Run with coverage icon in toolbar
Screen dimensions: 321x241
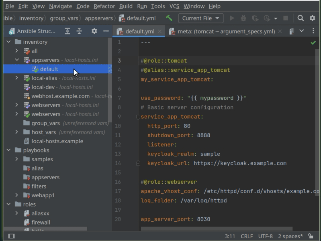click(255, 18)
